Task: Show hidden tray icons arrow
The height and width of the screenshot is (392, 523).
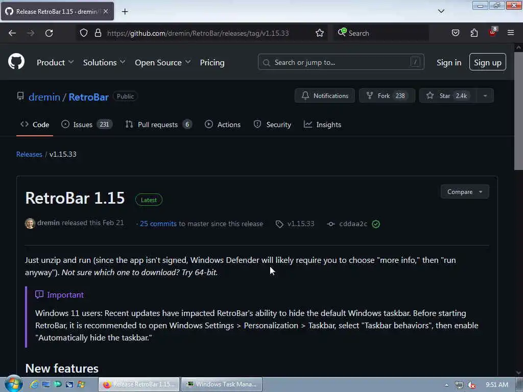Action: (x=446, y=385)
